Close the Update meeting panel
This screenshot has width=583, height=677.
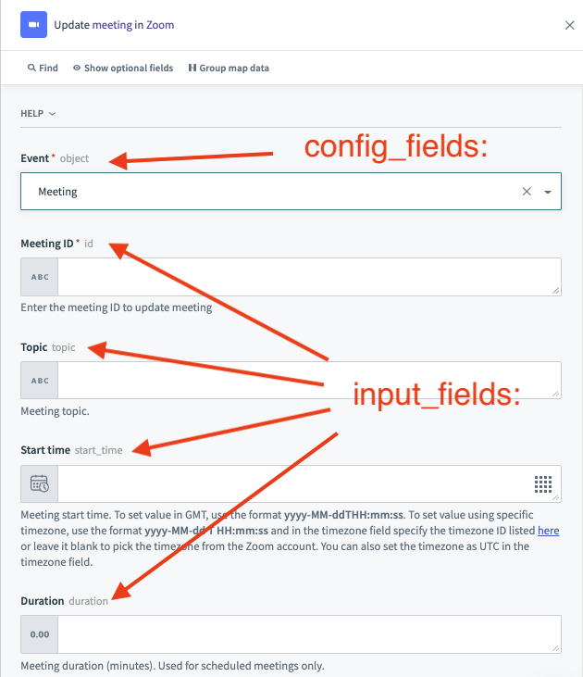pos(570,25)
